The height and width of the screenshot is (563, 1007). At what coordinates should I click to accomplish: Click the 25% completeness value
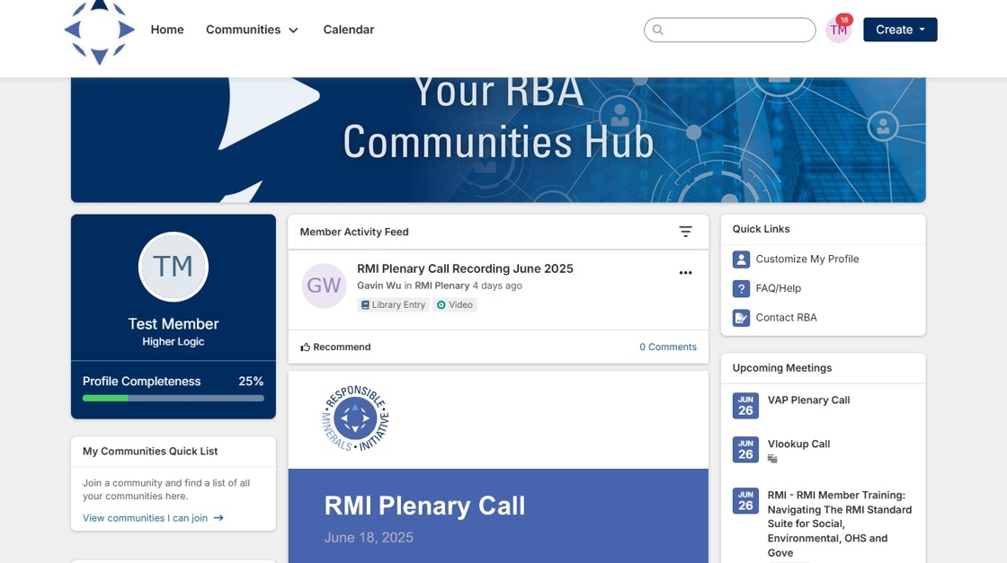tap(251, 381)
